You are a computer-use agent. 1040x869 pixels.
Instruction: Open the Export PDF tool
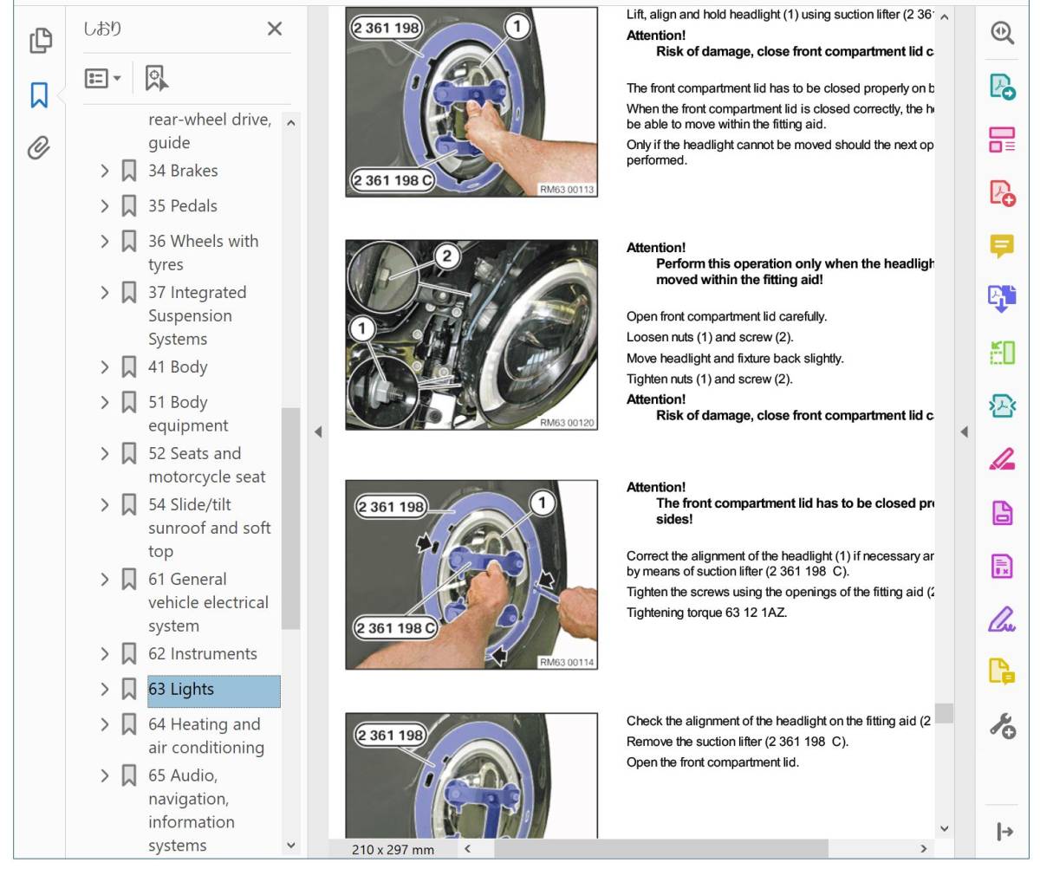tap(1002, 86)
